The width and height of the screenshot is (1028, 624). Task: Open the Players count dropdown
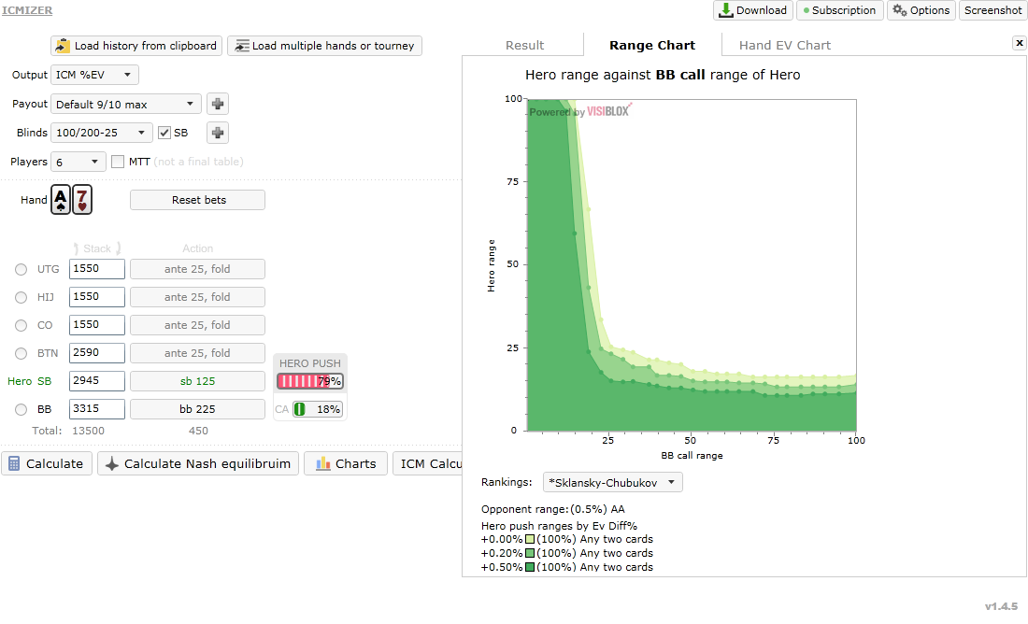(x=78, y=162)
